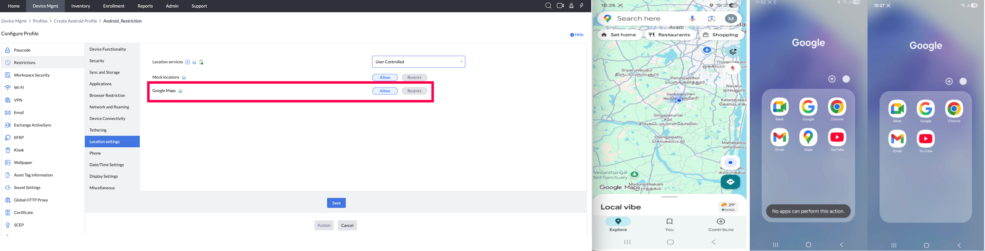Image resolution: width=985 pixels, height=251 pixels.
Task: Click the Cancel button
Action: pos(347,225)
